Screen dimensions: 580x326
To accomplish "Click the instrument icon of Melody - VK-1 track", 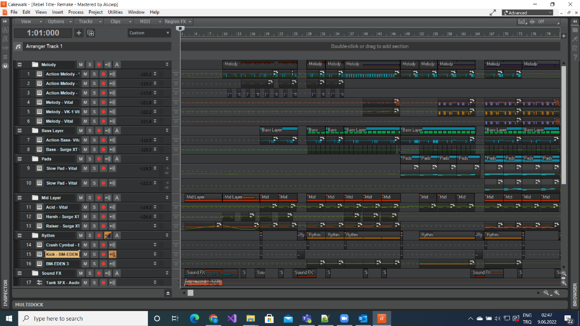I will (x=40, y=112).
